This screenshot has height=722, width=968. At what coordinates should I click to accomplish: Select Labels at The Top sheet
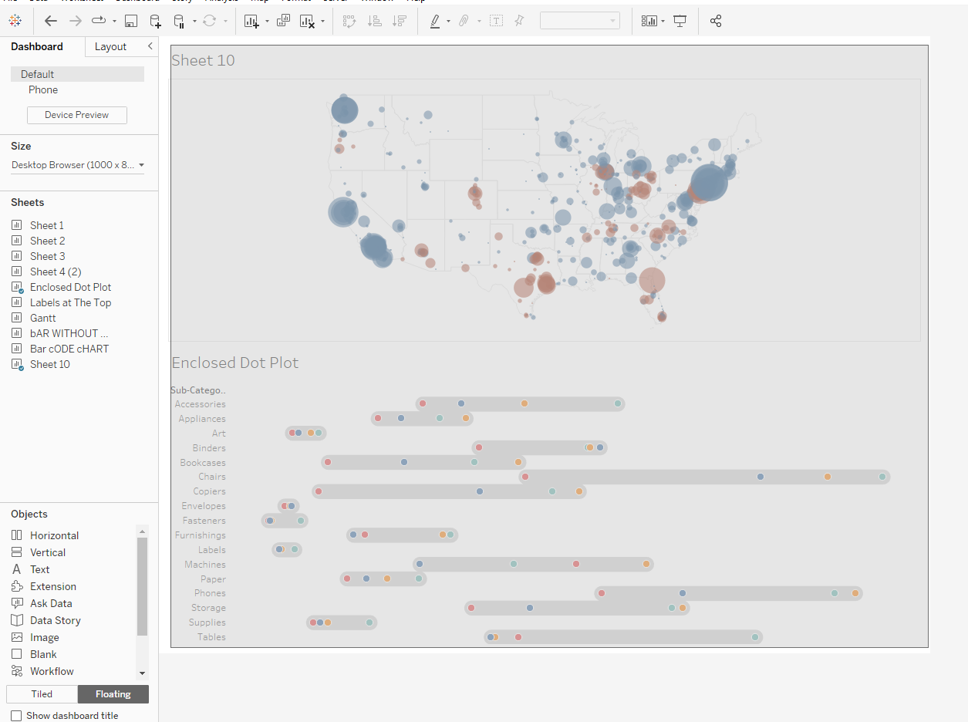pyautogui.click(x=70, y=302)
